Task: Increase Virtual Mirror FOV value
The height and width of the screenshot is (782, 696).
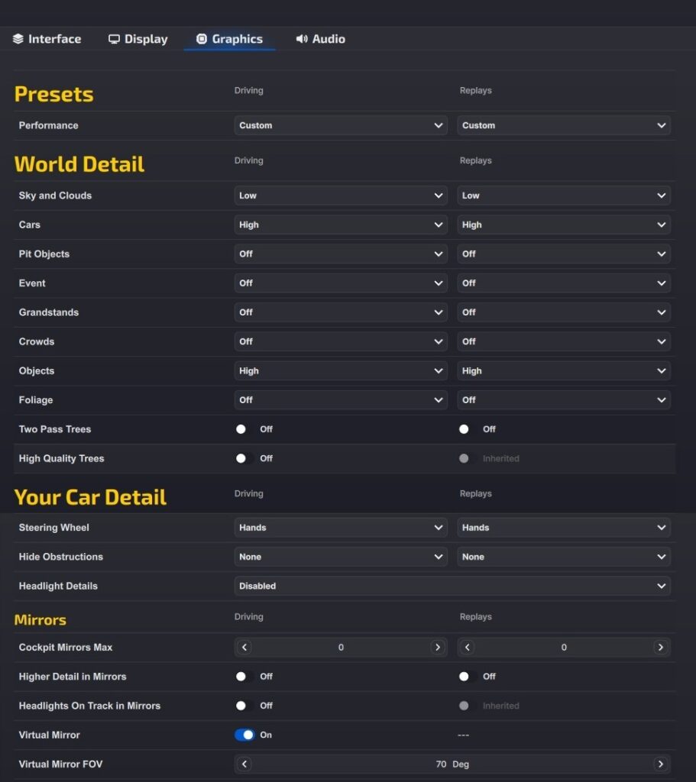Action: coord(660,764)
